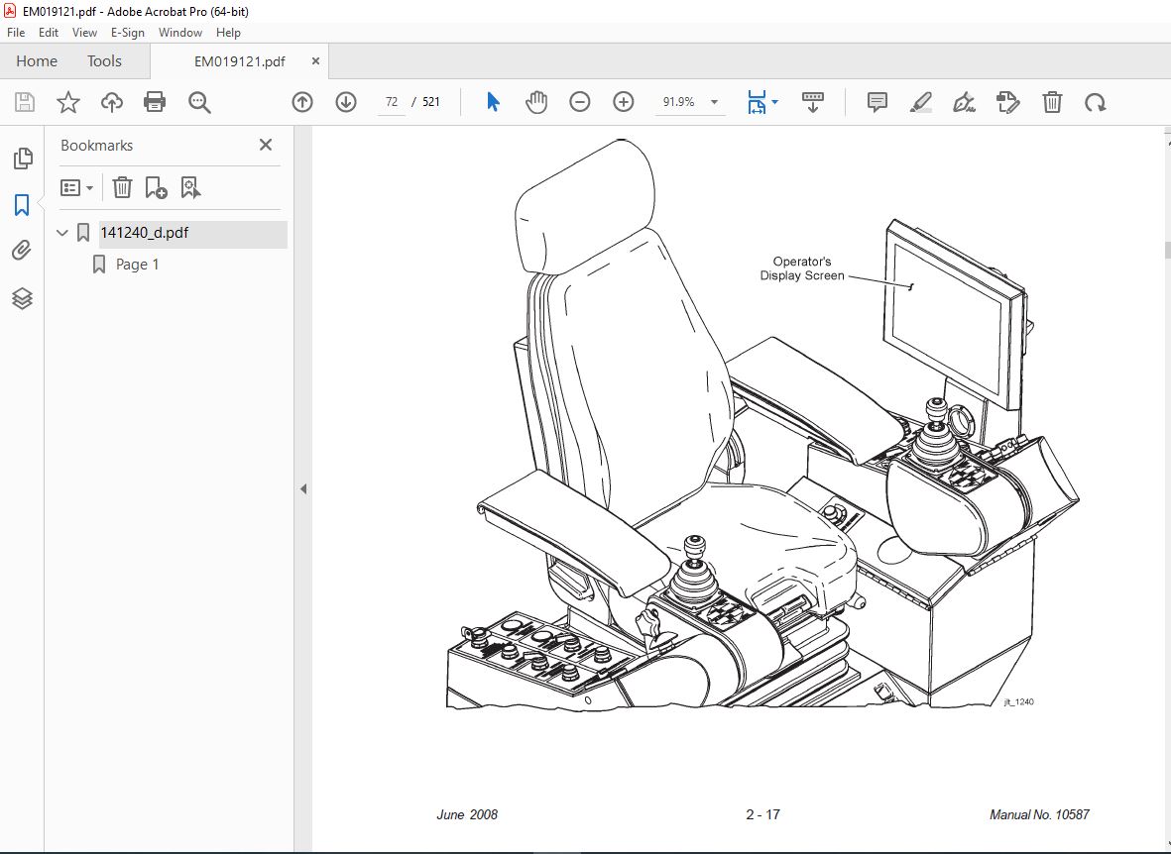Image resolution: width=1171 pixels, height=854 pixels.
Task: Toggle the Layers panel icon
Action: pos(22,298)
